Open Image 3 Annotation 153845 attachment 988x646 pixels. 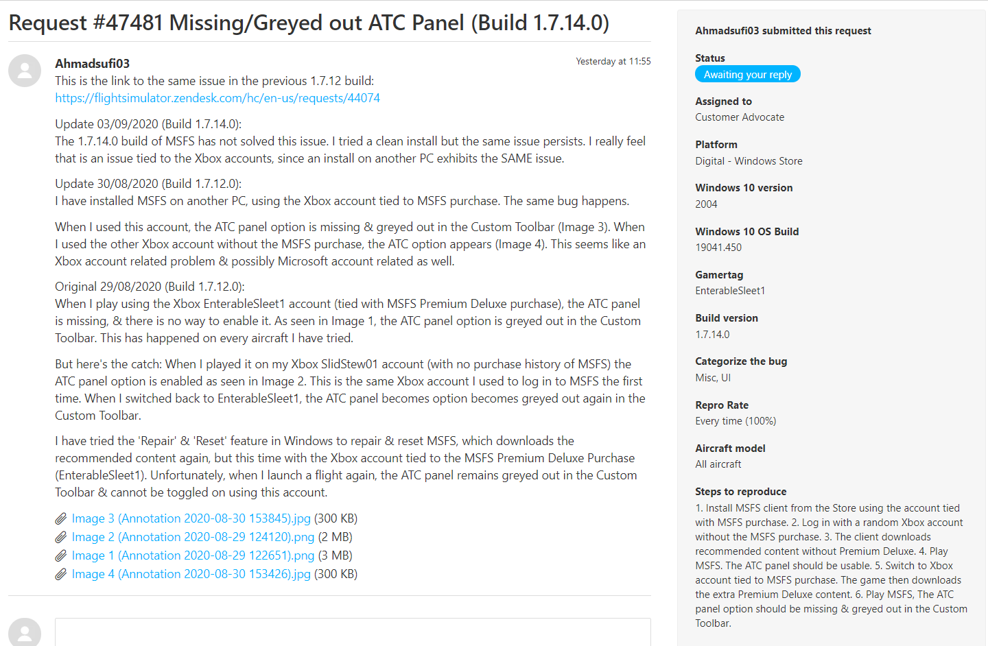(191, 518)
